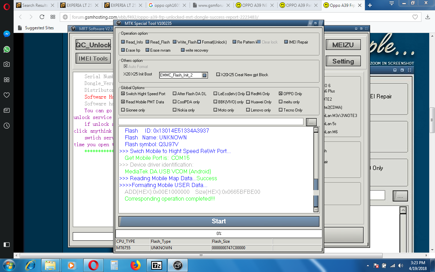Tick X20\X25 Creat New gpt Block

(218, 74)
